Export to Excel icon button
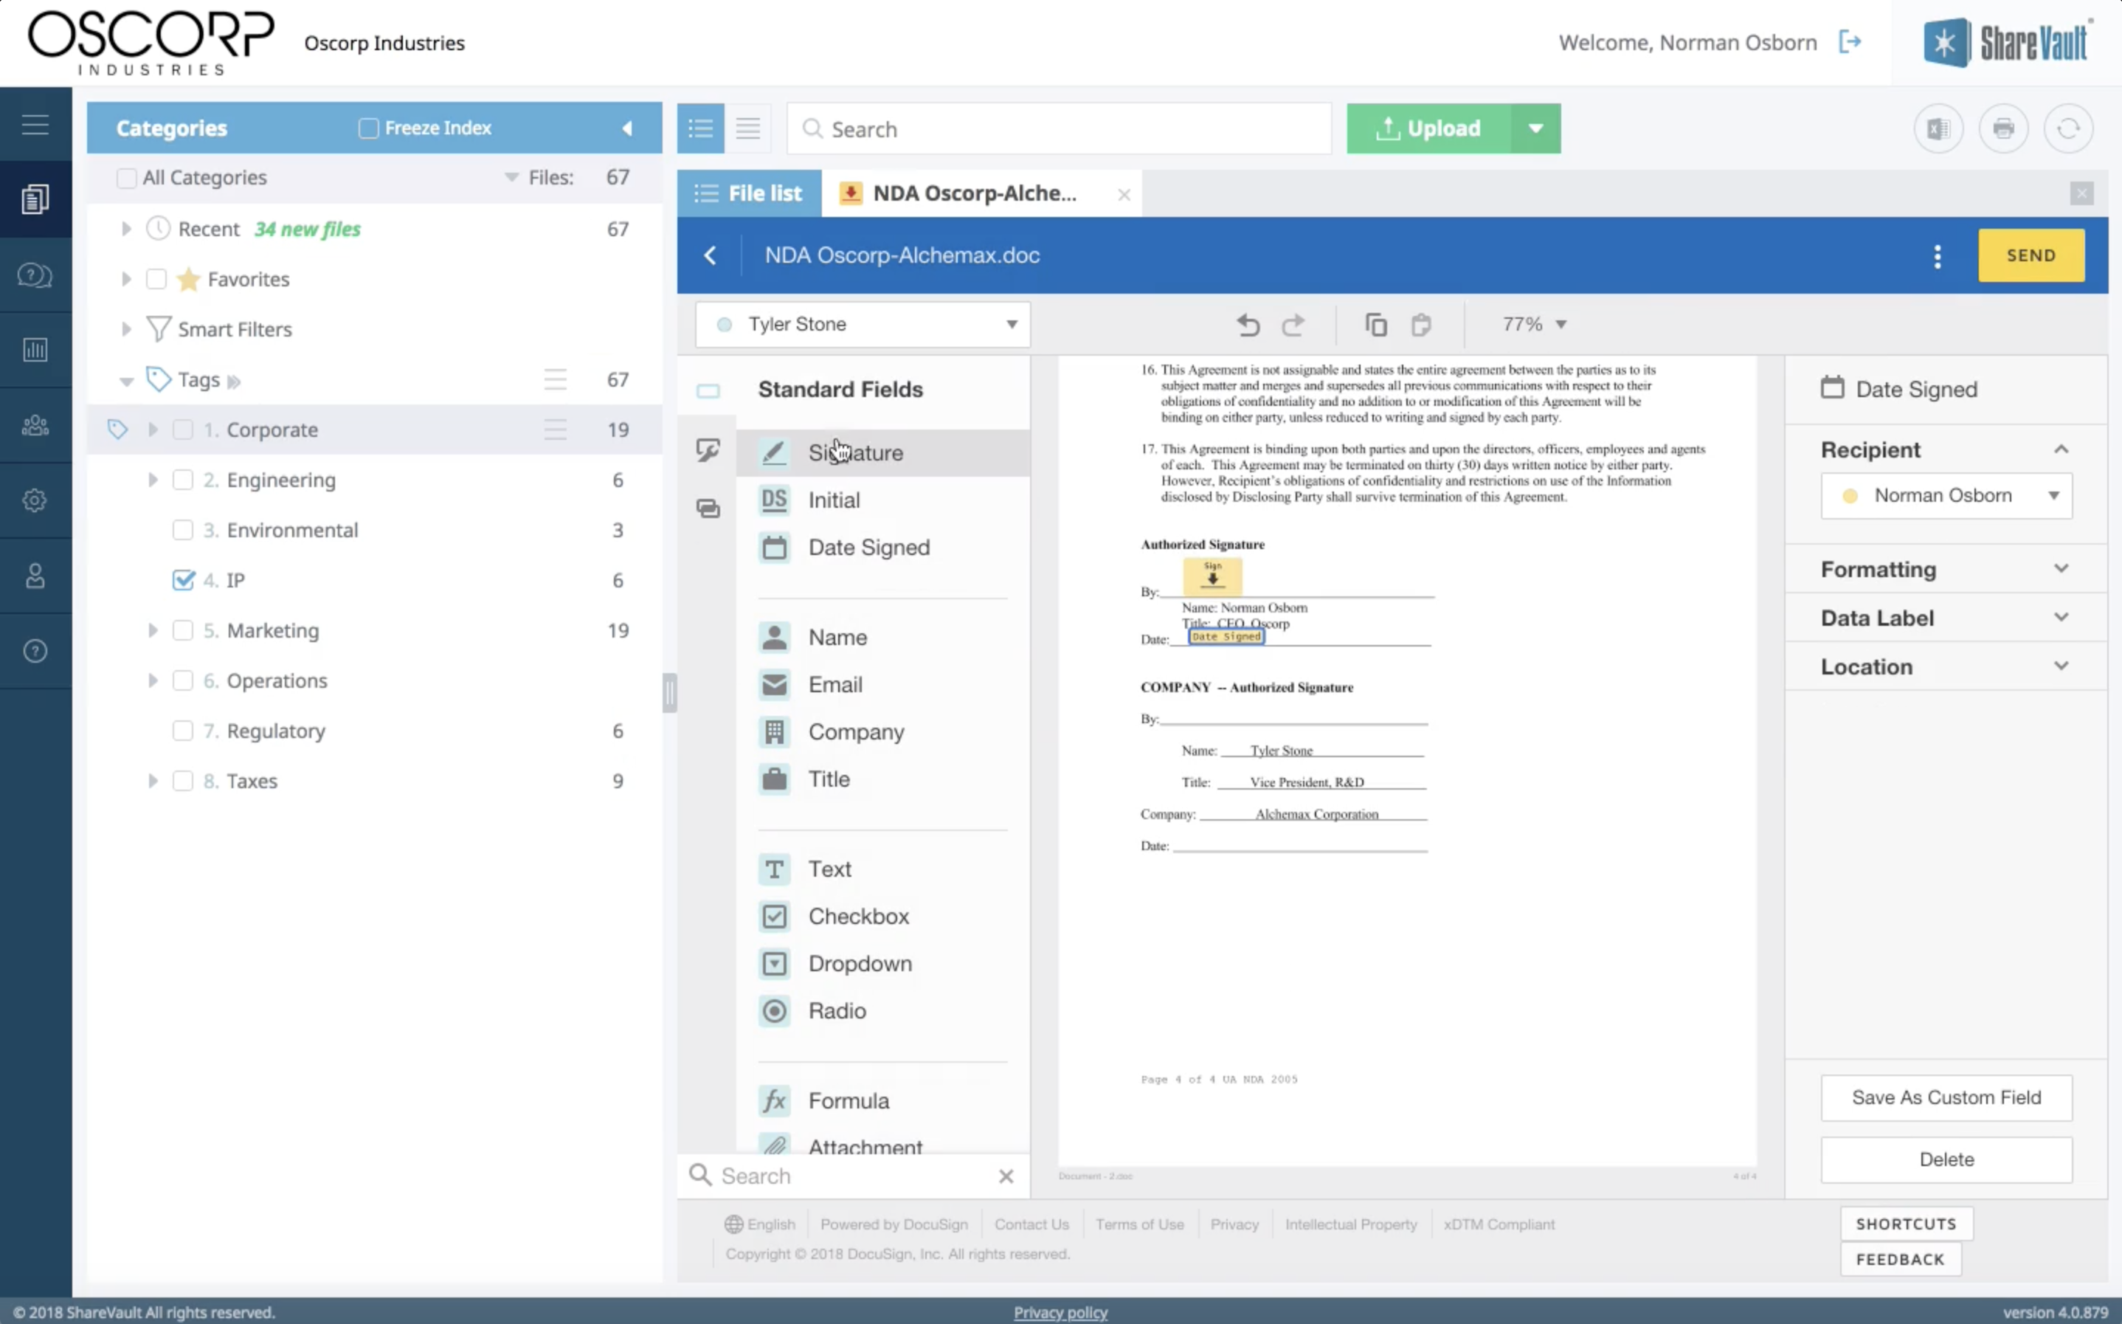The image size is (2122, 1324). click(1938, 128)
